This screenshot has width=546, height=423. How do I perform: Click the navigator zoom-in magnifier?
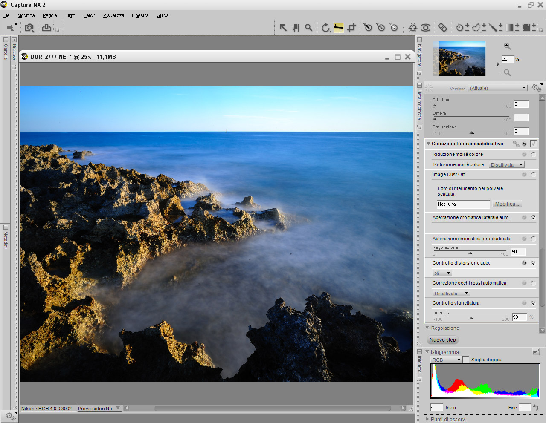click(507, 46)
